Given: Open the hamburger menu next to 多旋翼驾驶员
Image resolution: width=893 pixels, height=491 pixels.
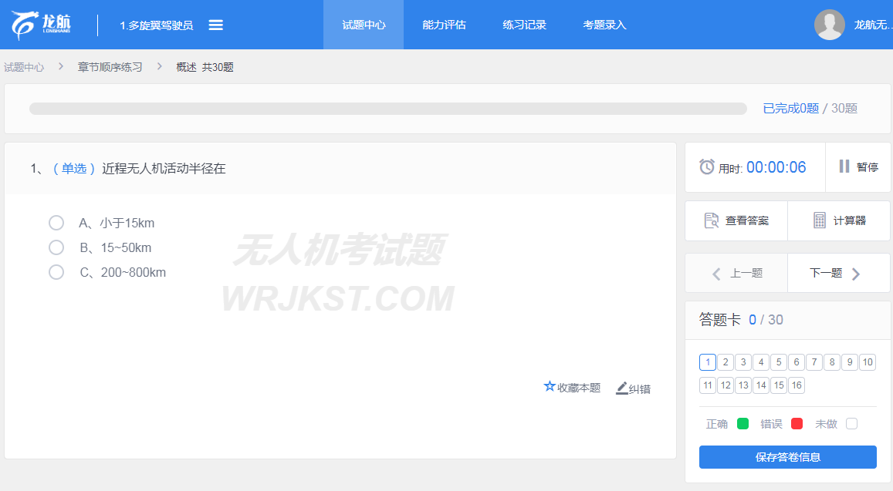Looking at the screenshot, I should point(216,25).
